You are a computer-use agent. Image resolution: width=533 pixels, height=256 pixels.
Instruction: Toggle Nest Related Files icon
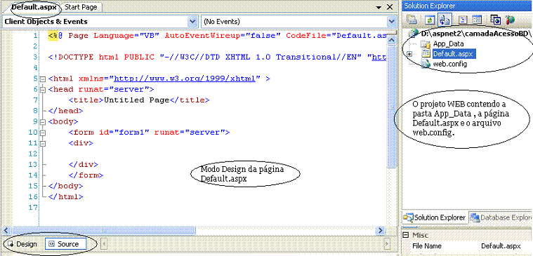coord(445,20)
